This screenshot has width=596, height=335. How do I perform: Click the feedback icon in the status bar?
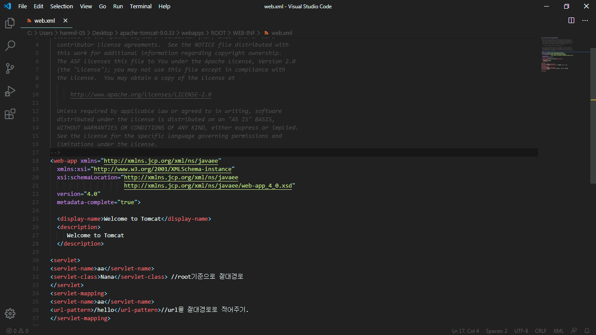point(574,331)
